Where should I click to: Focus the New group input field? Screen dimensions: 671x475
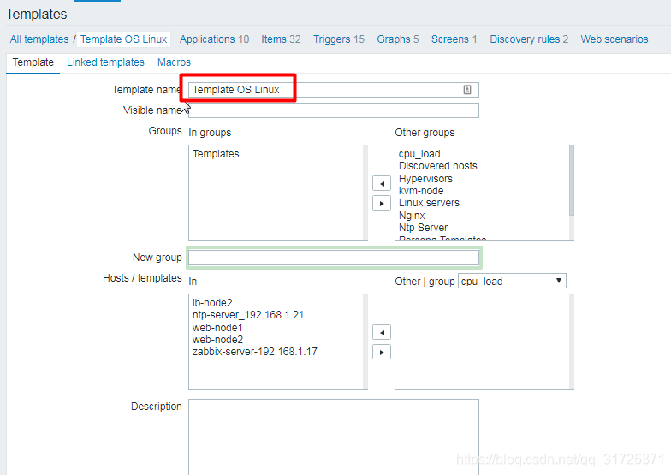[x=334, y=258]
